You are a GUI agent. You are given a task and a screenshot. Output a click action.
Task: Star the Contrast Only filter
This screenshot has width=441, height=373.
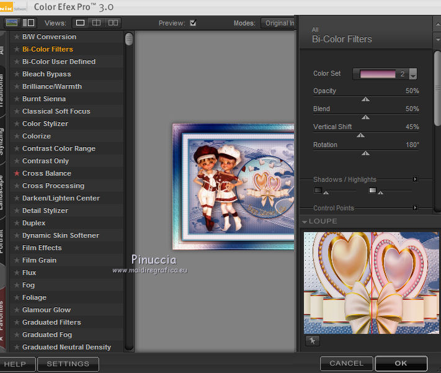17,161
